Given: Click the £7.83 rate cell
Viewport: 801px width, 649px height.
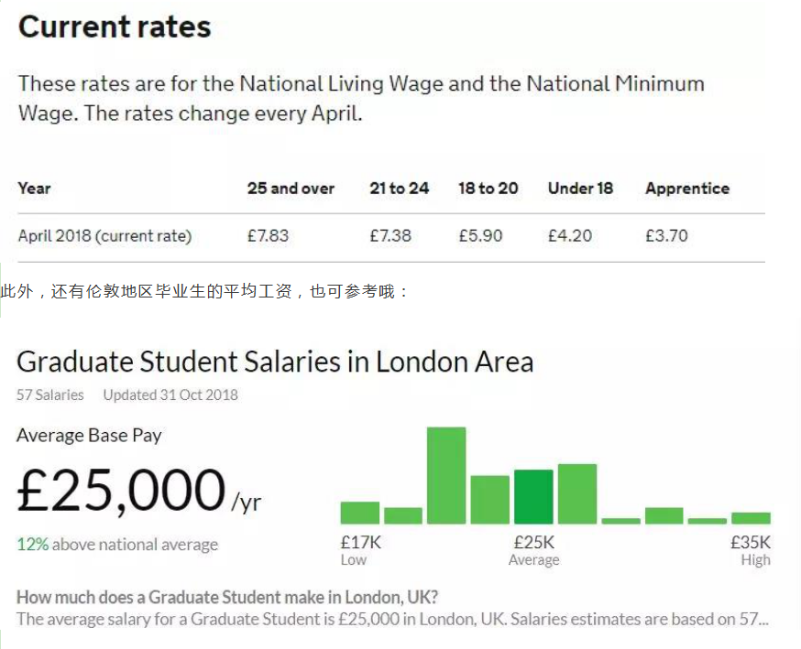Looking at the screenshot, I should point(268,236).
